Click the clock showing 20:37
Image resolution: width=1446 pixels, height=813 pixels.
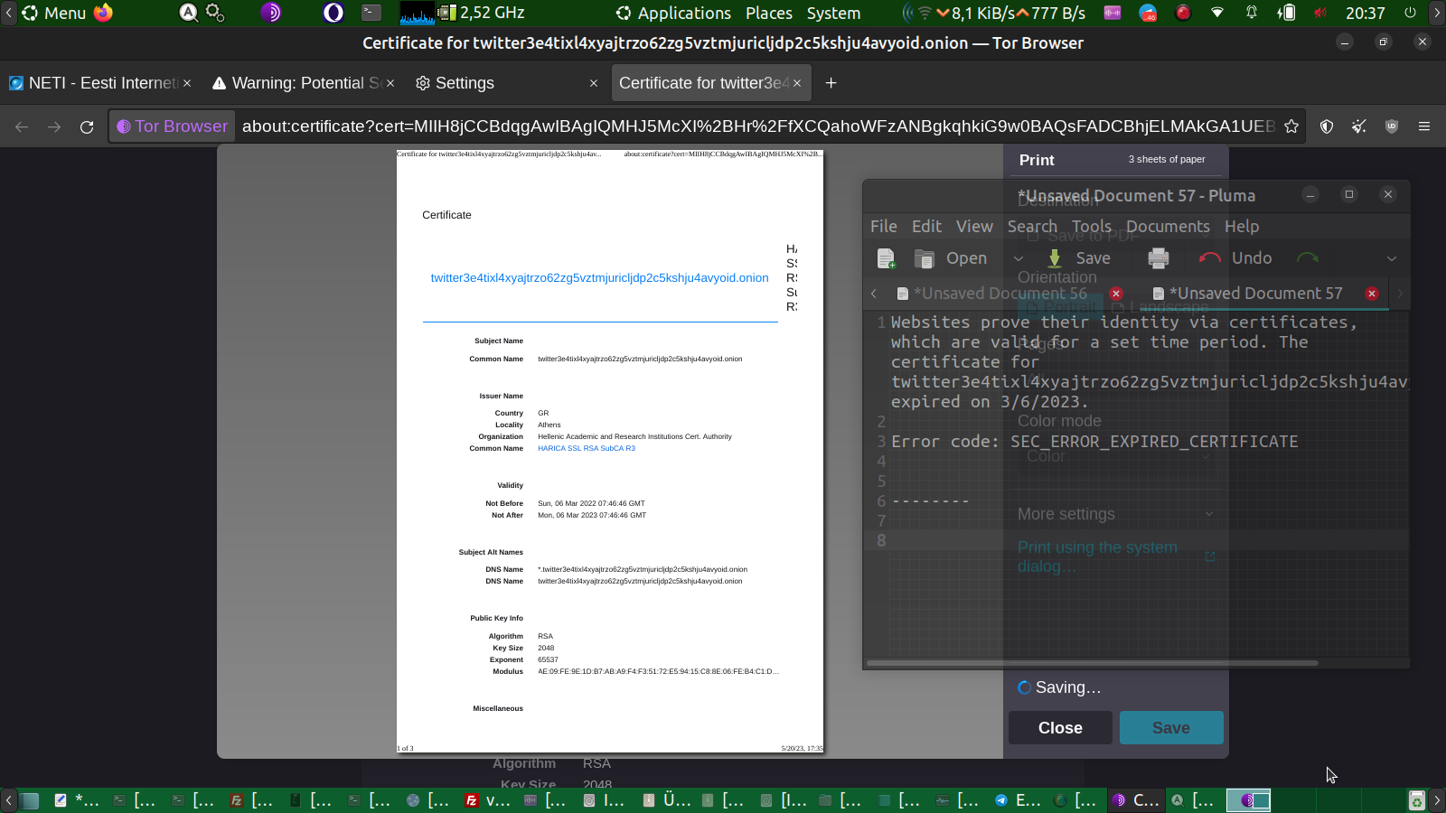pos(1365,13)
